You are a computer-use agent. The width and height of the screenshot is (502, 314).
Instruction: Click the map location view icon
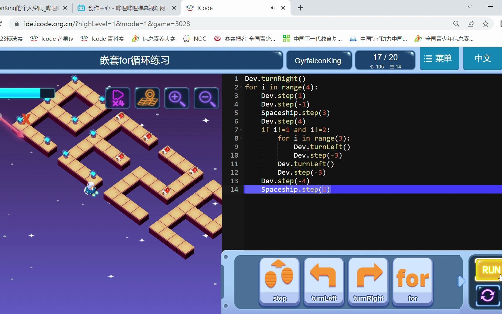point(147,98)
